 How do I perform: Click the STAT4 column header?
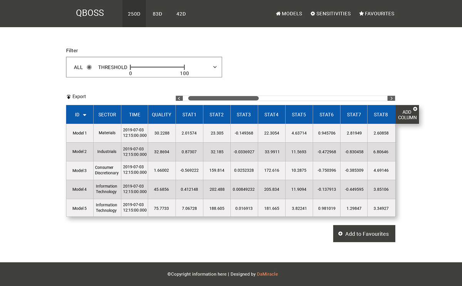click(x=271, y=115)
